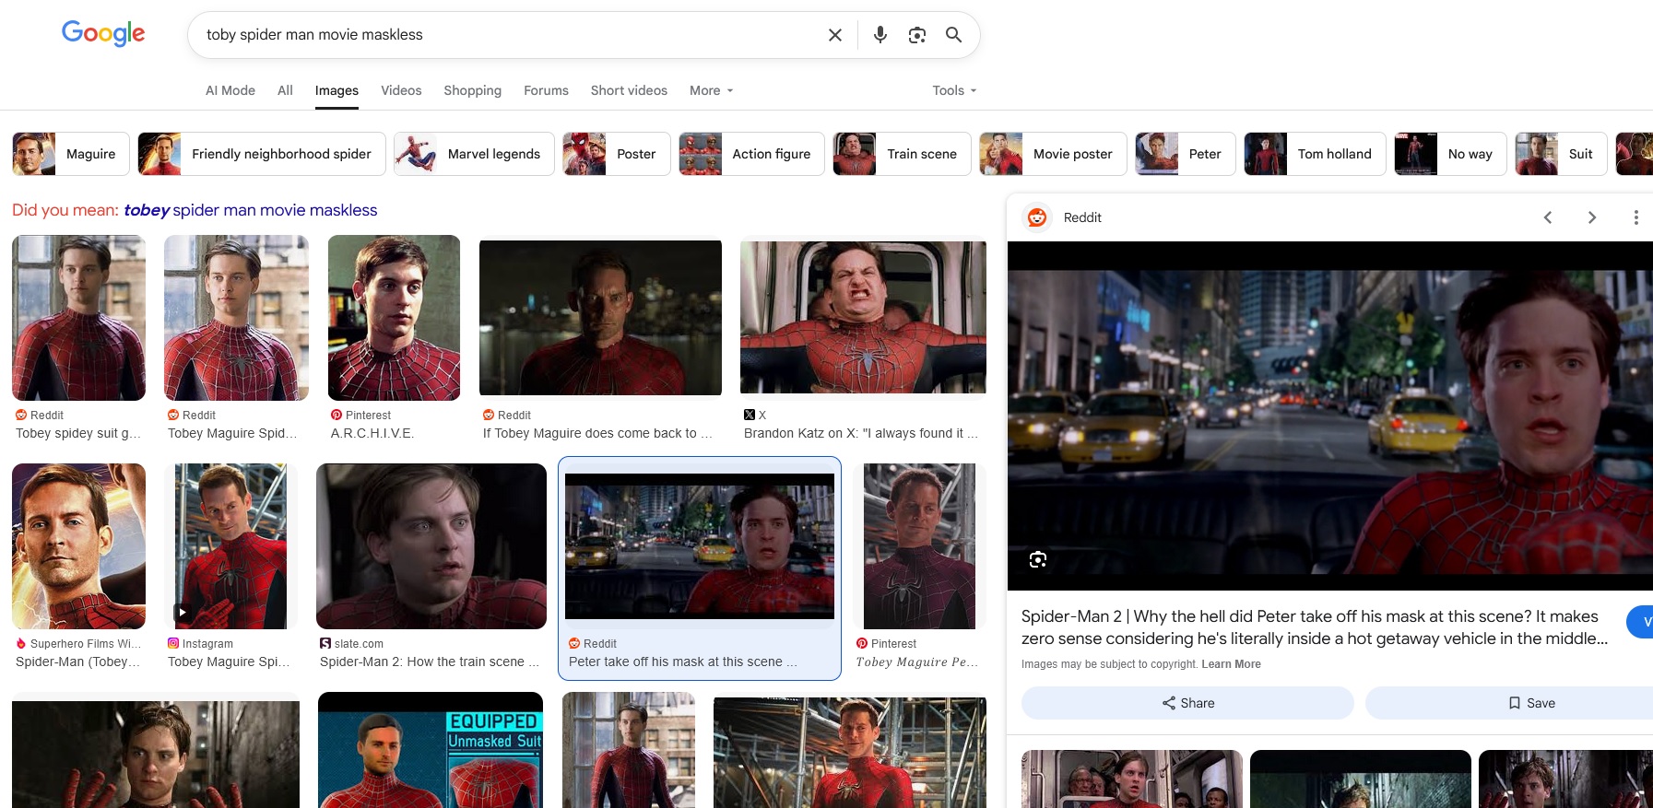The height and width of the screenshot is (808, 1653).
Task: Open 'If Tobey Maguire does come back' image
Action: pos(600,318)
